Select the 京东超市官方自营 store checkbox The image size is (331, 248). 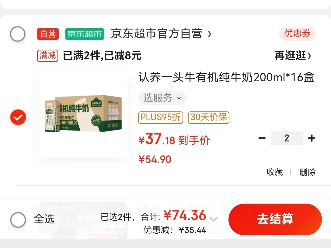pos(18,34)
